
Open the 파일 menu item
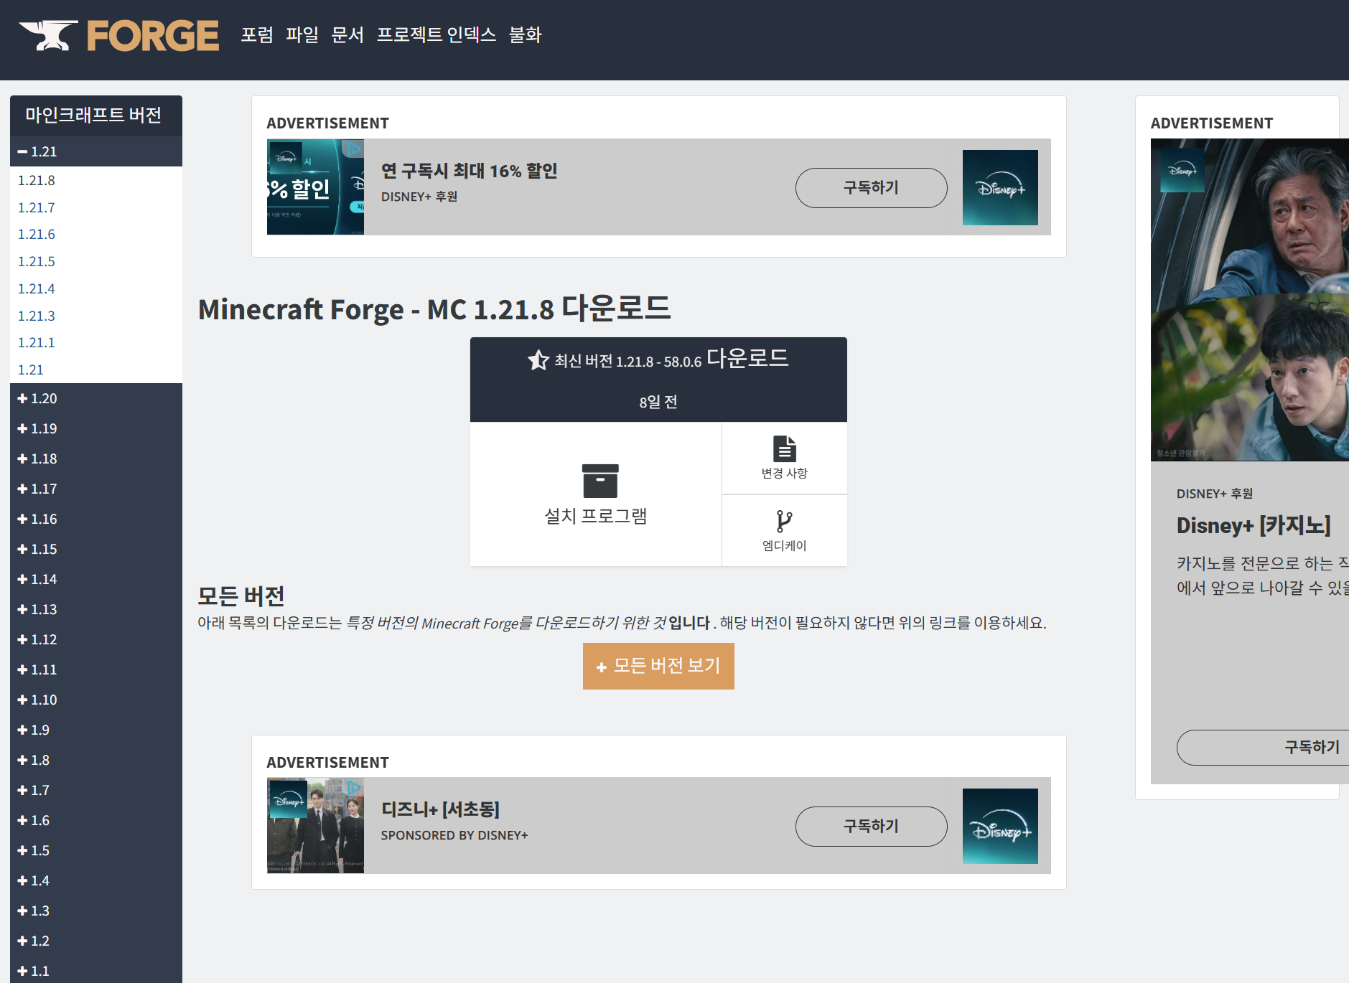(x=302, y=34)
